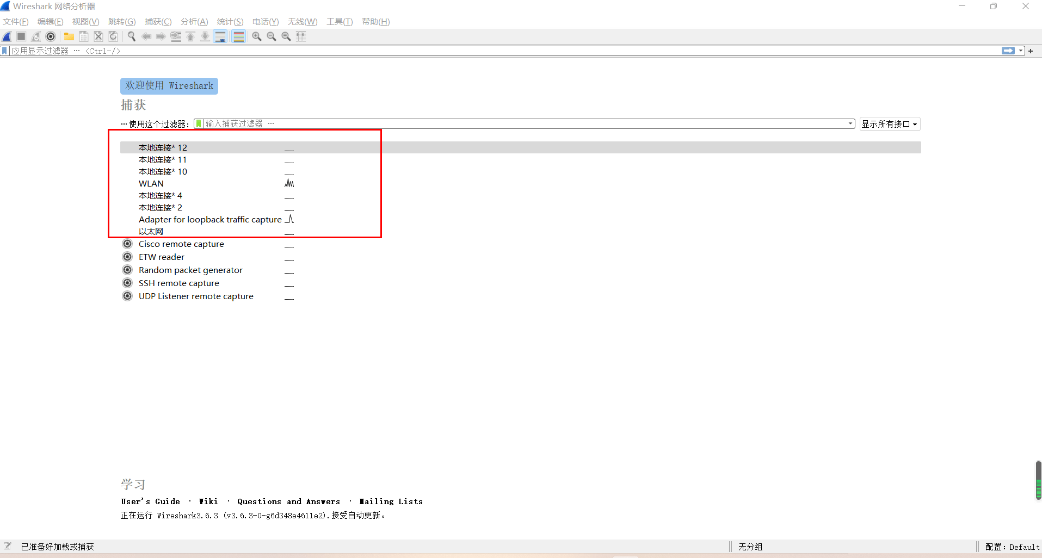This screenshot has height=558, width=1042.
Task: Click the 欢迎使用 Wireshark banner button
Action: (169, 86)
